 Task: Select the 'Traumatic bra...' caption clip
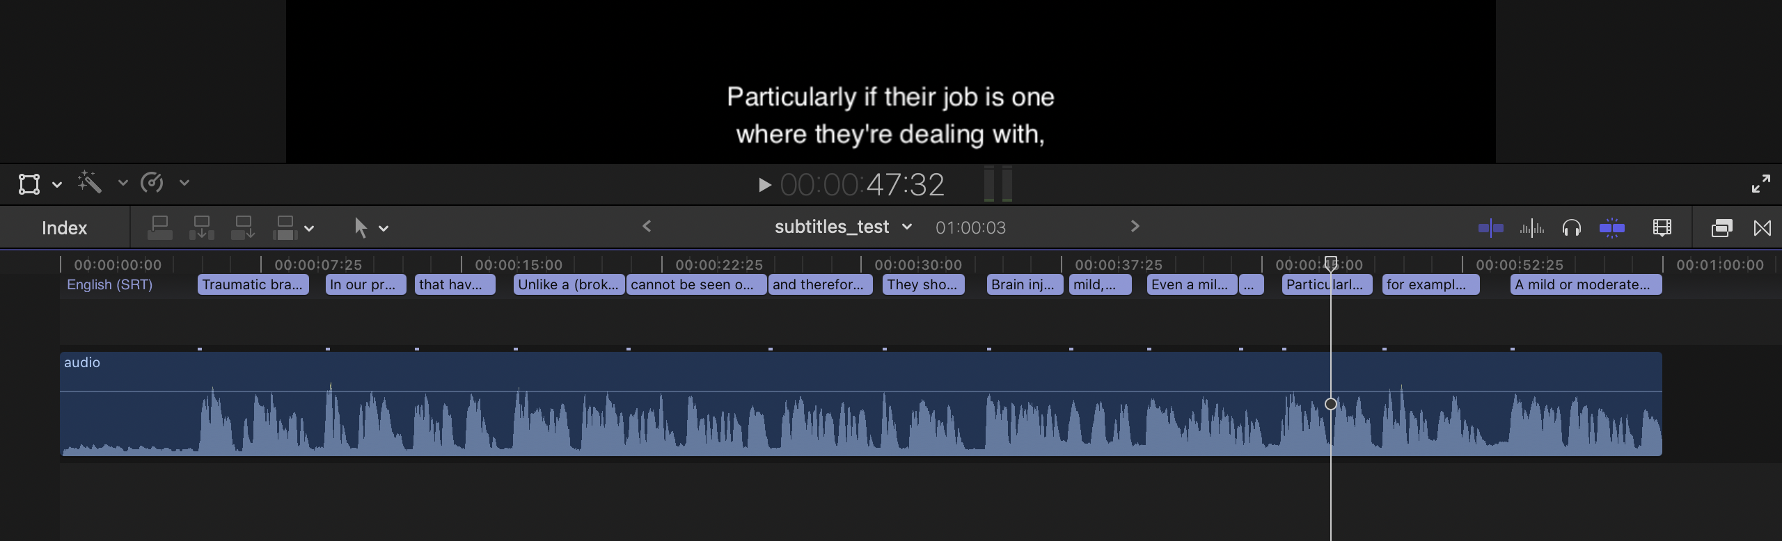[253, 285]
